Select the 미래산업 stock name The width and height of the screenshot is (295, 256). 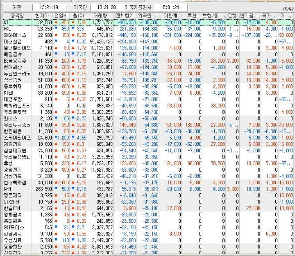pos(13,41)
